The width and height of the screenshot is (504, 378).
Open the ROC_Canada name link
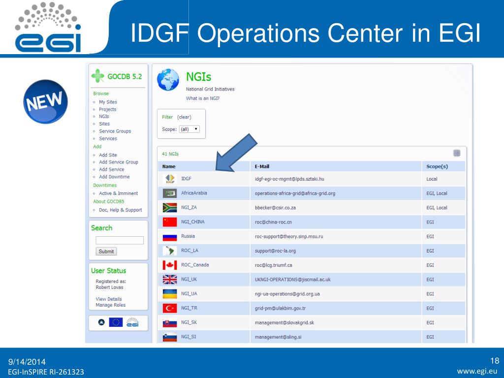tap(195, 265)
